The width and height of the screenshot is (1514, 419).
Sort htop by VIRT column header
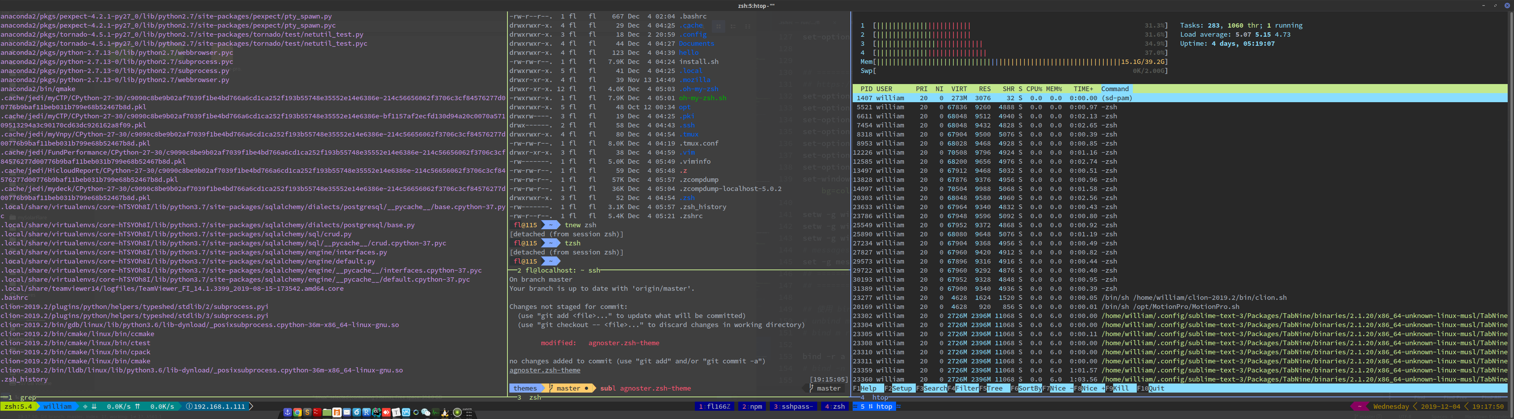click(959, 89)
